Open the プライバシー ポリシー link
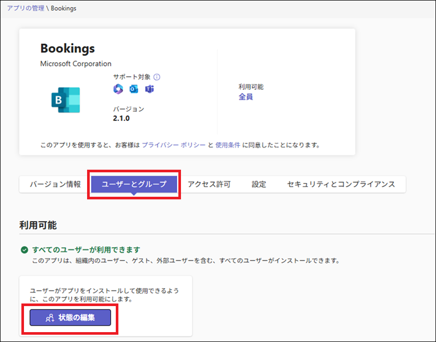436x342 pixels. click(x=174, y=145)
